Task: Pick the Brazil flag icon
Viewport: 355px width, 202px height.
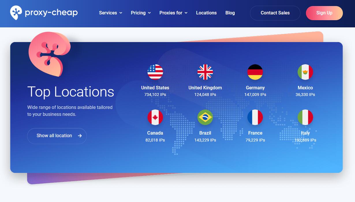Action: pyautogui.click(x=205, y=117)
